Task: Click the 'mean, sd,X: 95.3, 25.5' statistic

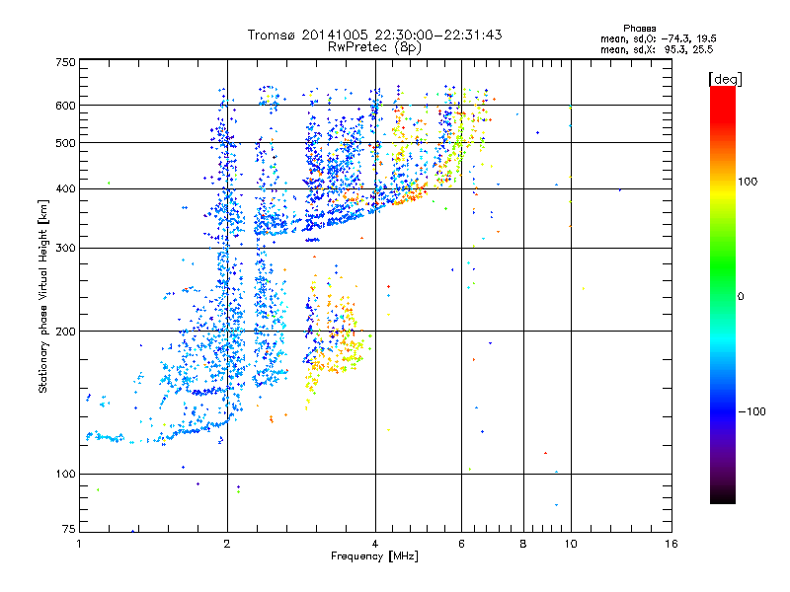Action: [x=657, y=49]
